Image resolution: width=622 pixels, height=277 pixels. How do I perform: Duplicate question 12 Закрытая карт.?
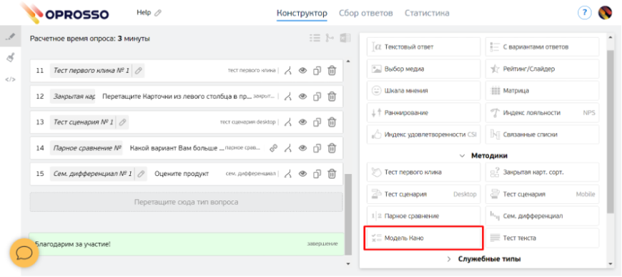(x=317, y=96)
